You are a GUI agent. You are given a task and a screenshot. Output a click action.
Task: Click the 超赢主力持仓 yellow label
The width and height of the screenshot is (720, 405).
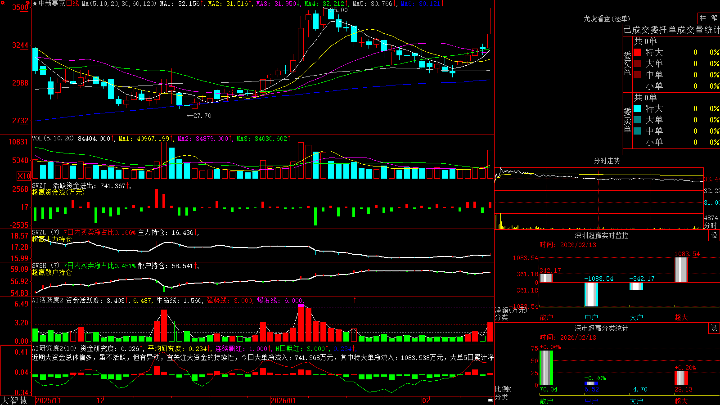click(52, 239)
